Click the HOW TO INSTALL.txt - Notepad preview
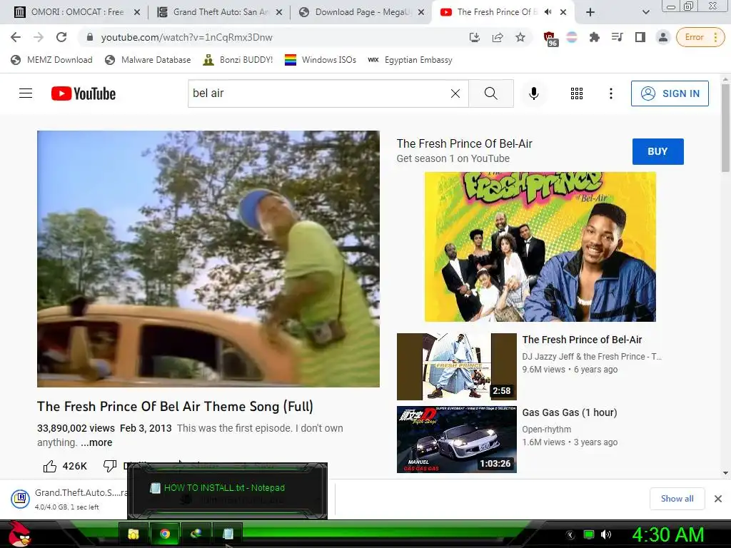This screenshot has width=731, height=548. [228, 490]
